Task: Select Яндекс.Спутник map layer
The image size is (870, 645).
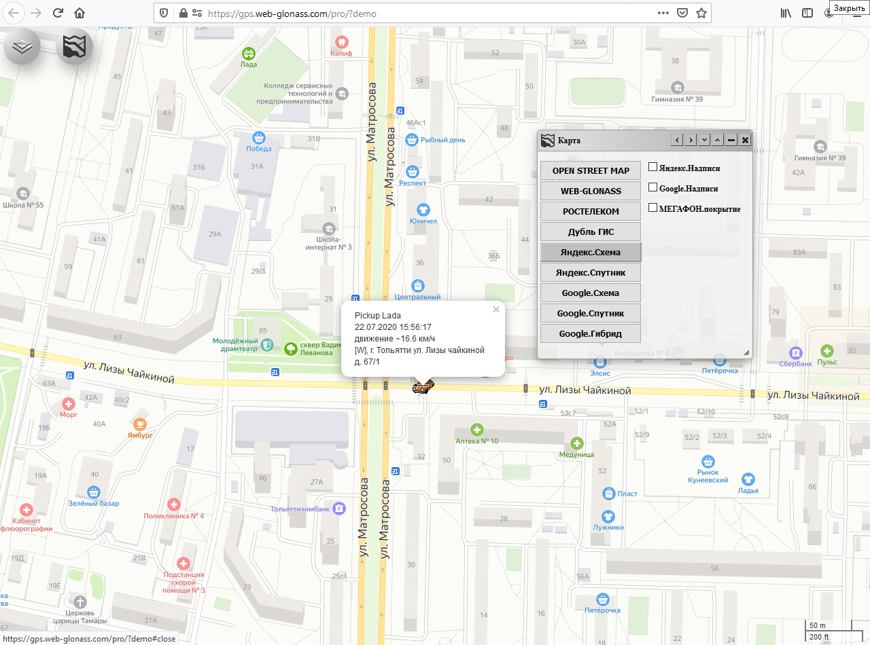Action: (591, 272)
